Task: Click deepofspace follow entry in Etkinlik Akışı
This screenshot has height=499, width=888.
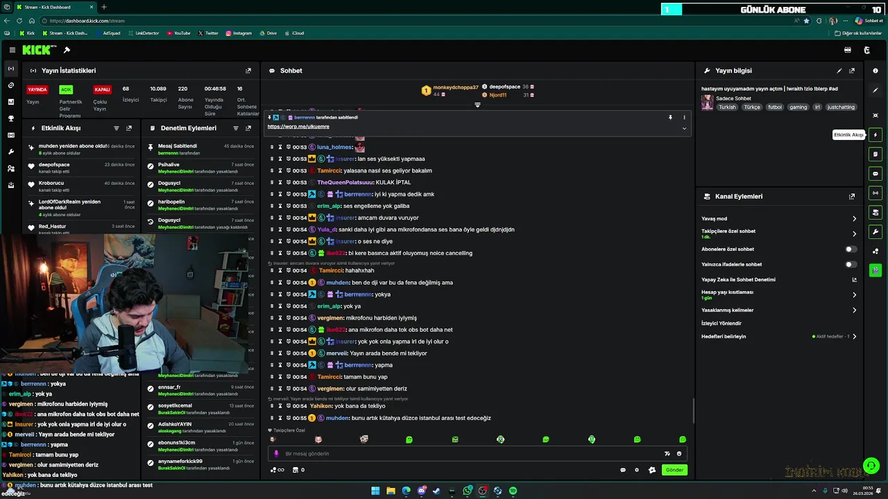Action: [82, 168]
